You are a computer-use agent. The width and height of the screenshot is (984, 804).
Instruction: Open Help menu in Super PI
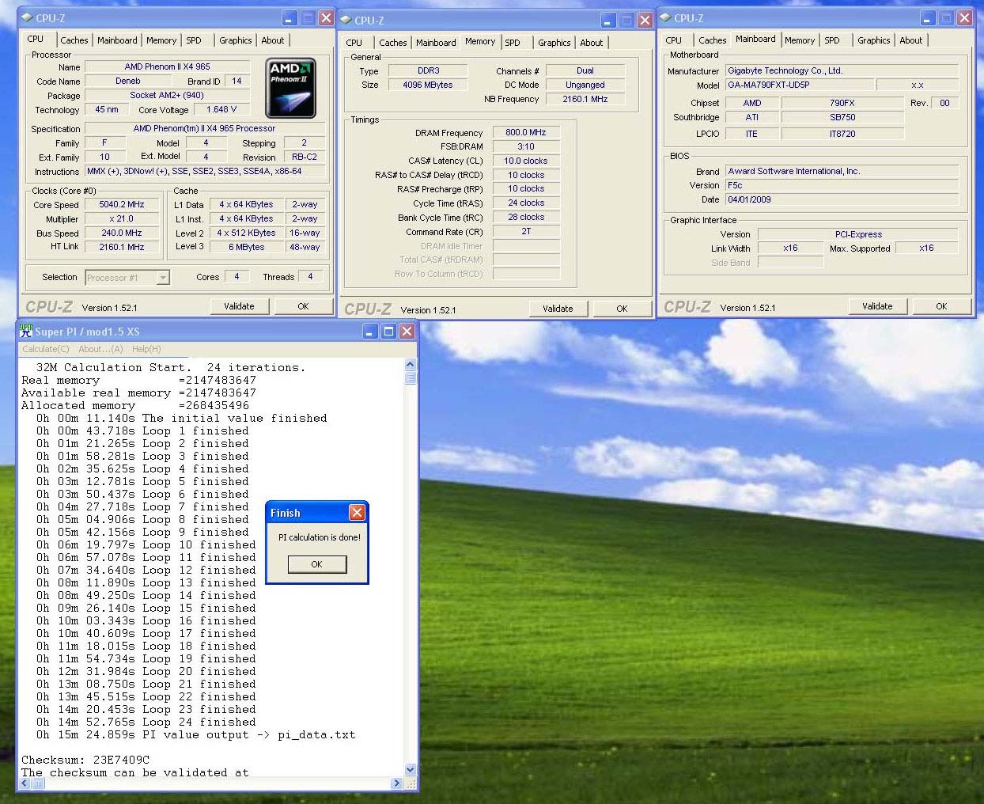coord(146,349)
